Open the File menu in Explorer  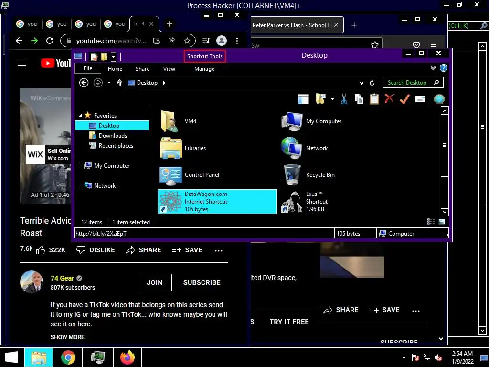(x=88, y=68)
